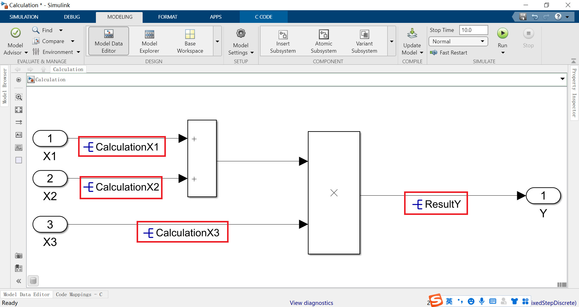
Task: Click Update Model to compile
Action: point(412,41)
